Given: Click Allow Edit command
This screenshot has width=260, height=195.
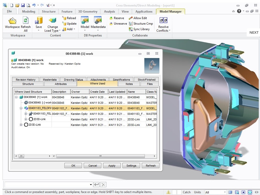Looking at the screenshot, I should tap(138, 18).
